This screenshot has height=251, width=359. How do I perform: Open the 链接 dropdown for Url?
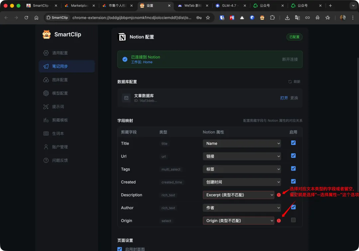point(242,156)
